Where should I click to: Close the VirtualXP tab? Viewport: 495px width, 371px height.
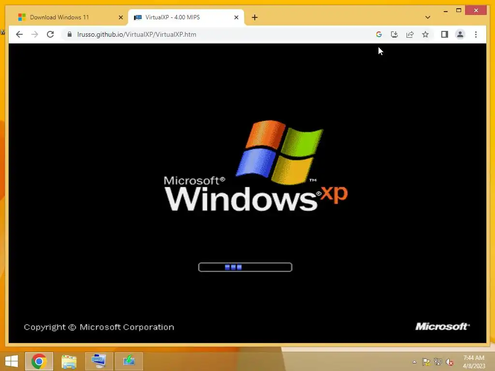click(x=236, y=17)
